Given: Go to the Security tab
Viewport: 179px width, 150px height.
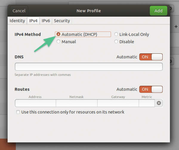Looking at the screenshot, I should [x=62, y=21].
